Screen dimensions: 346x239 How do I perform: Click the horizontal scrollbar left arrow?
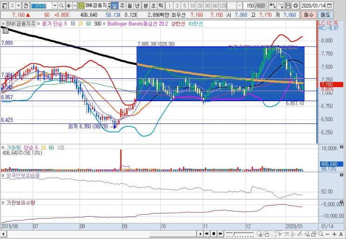point(3,234)
